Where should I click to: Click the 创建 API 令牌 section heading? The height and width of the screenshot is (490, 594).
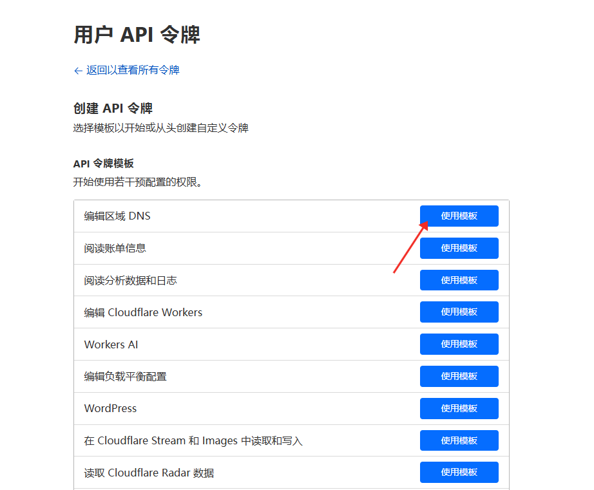click(113, 108)
